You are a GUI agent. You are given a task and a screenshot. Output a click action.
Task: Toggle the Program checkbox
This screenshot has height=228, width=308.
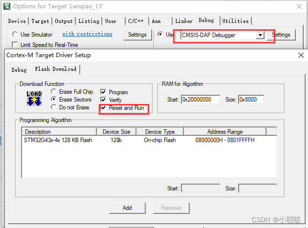click(x=103, y=92)
